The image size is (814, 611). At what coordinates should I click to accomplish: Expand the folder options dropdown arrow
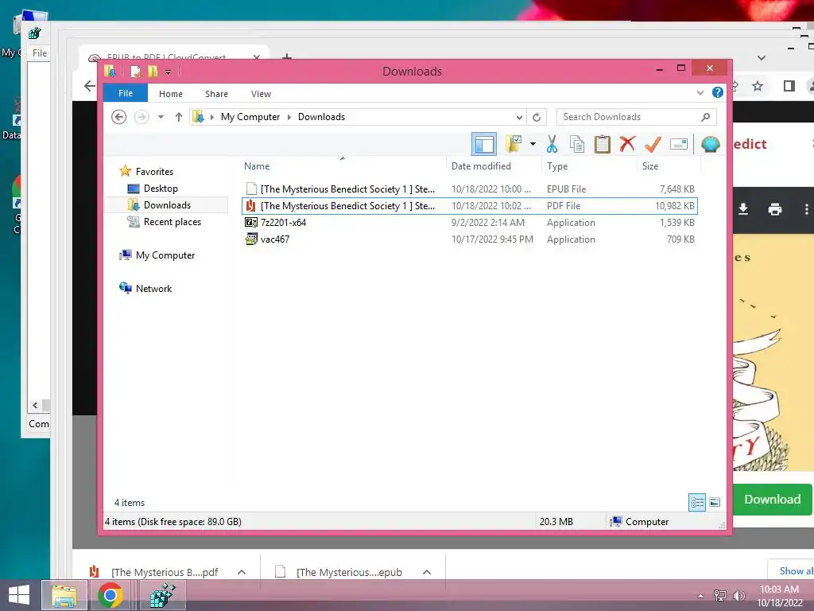pyautogui.click(x=533, y=144)
